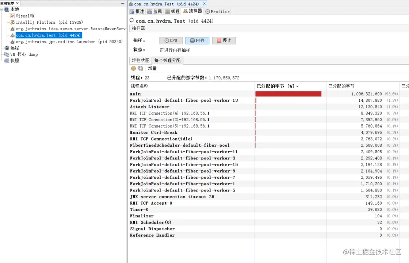Click the main thread's red allocation bar
The image size is (409, 263).
[288, 94]
